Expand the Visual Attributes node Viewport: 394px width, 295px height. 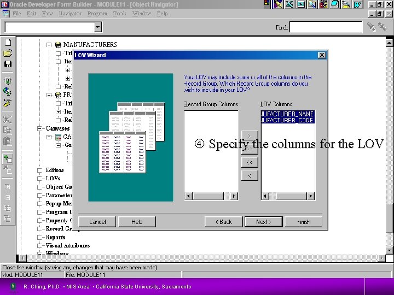[x=39, y=245]
